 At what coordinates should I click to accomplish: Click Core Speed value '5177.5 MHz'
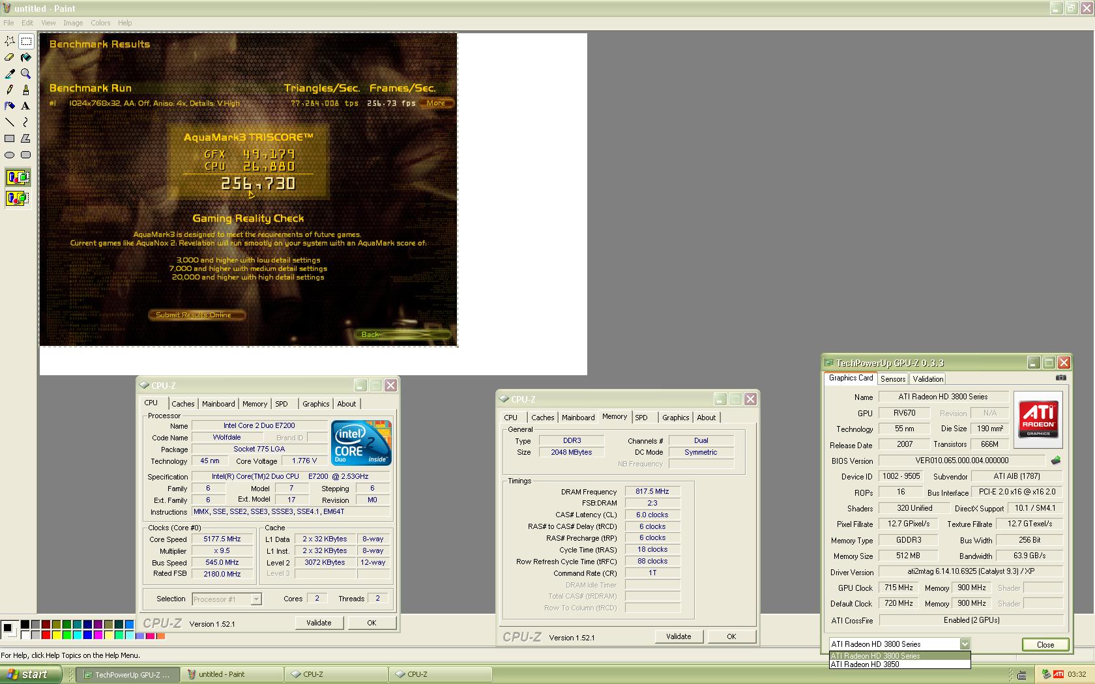pos(222,539)
